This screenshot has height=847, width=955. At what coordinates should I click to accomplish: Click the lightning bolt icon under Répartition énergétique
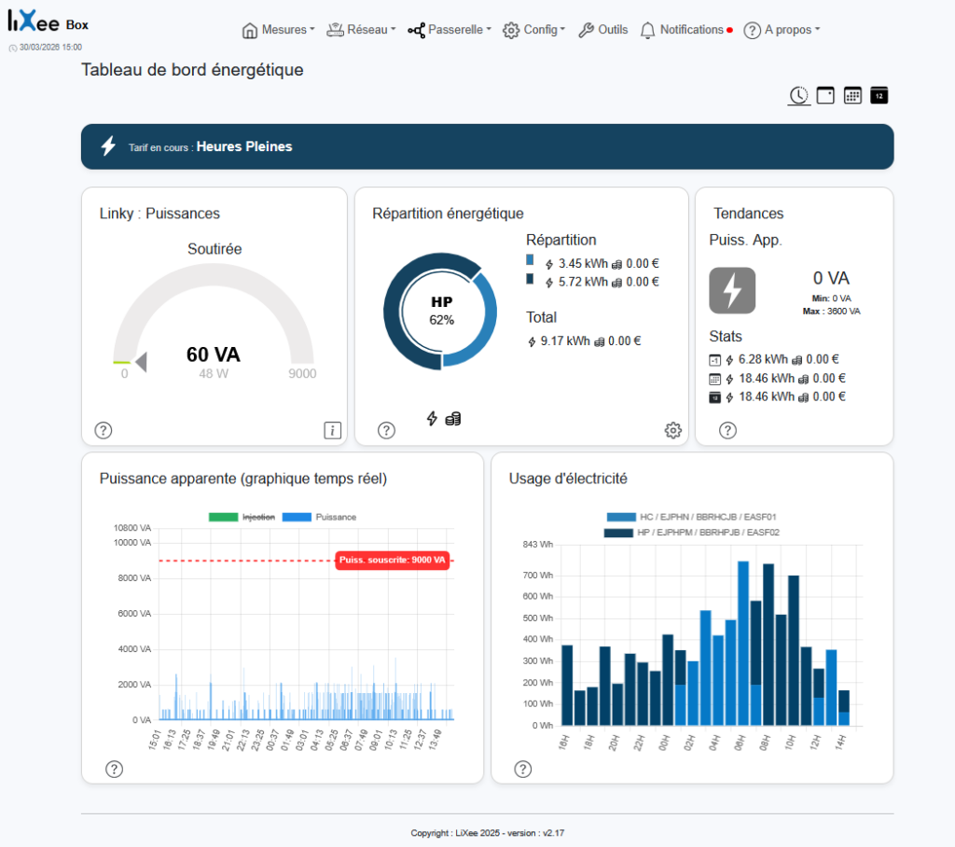coord(433,419)
